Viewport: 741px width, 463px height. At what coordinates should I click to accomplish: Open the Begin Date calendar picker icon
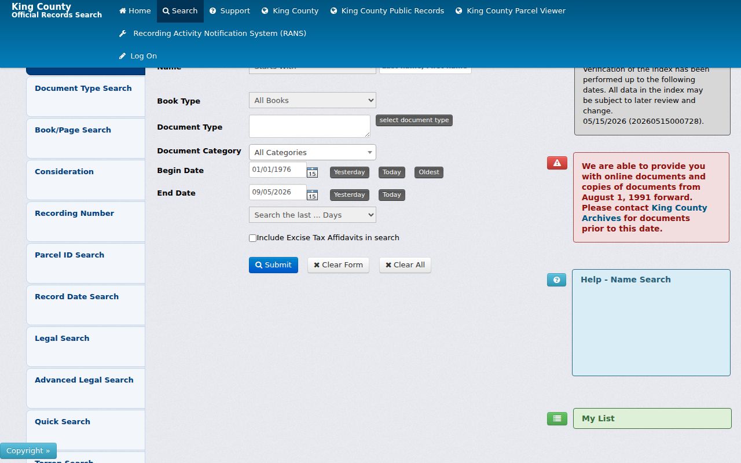(x=312, y=172)
